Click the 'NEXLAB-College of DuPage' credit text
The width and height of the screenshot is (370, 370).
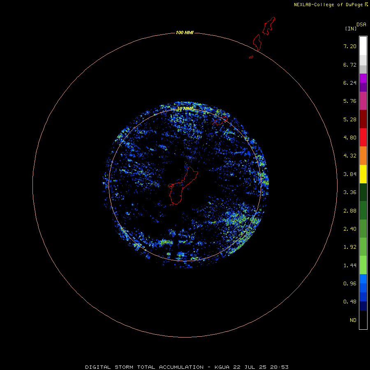pyautogui.click(x=328, y=5)
